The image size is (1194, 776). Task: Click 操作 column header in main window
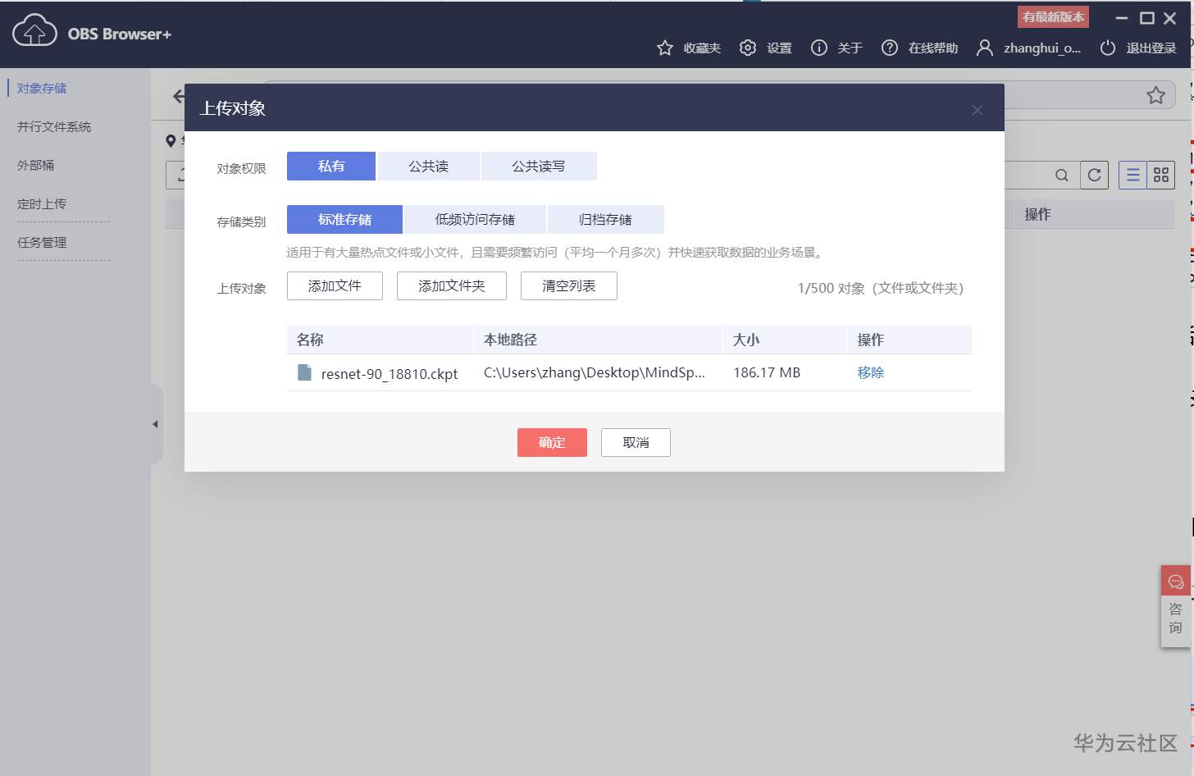point(1037,214)
